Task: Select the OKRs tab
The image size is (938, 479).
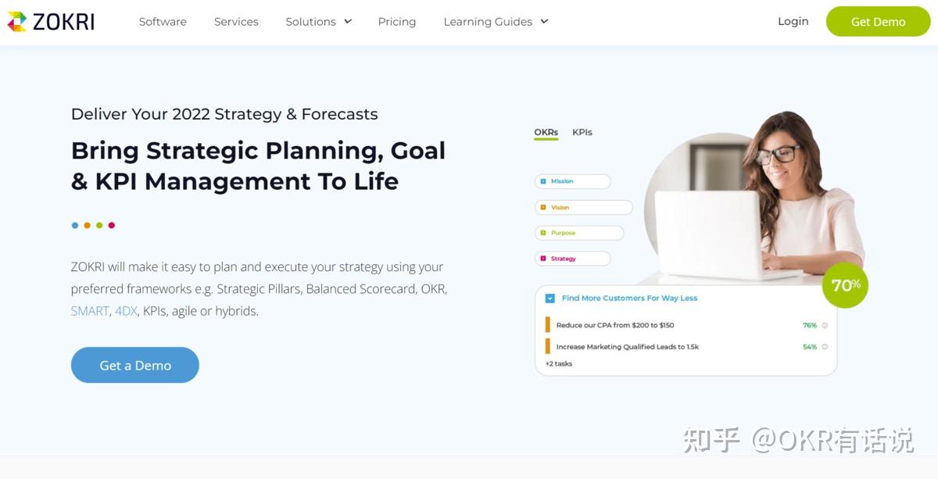Action: coord(546,133)
